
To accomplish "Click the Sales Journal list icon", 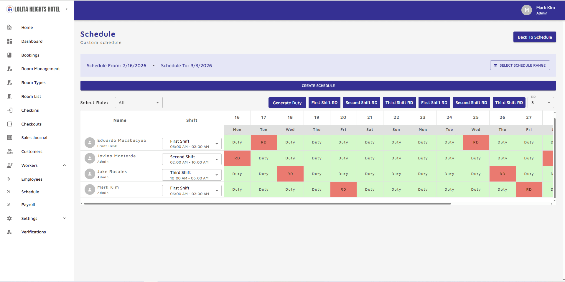I will click(x=9, y=138).
